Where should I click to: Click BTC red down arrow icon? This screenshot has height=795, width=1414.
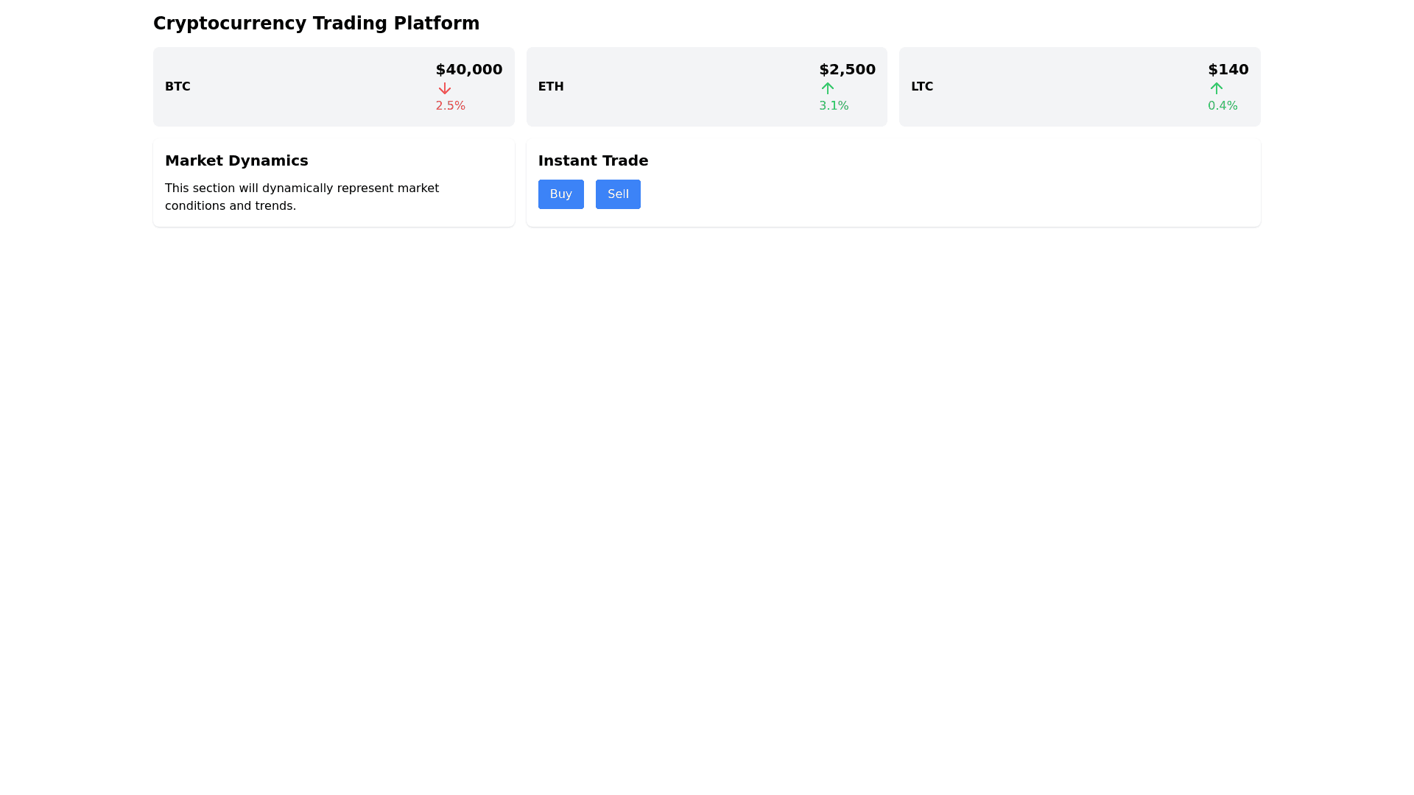click(x=444, y=88)
